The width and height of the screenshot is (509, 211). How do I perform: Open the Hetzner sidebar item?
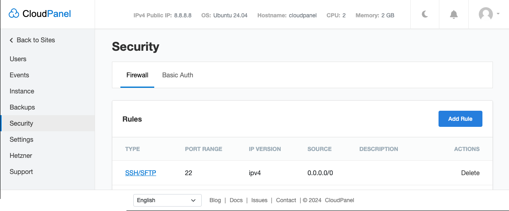pyautogui.click(x=21, y=155)
